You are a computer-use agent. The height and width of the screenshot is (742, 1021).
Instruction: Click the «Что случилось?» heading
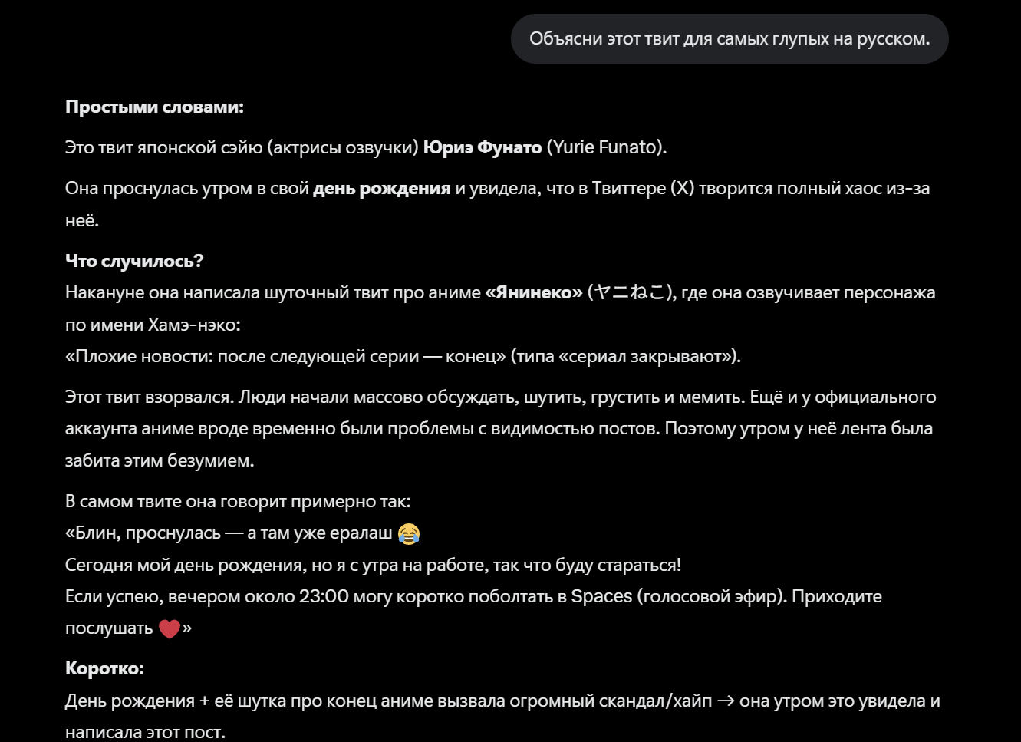pyautogui.click(x=134, y=261)
